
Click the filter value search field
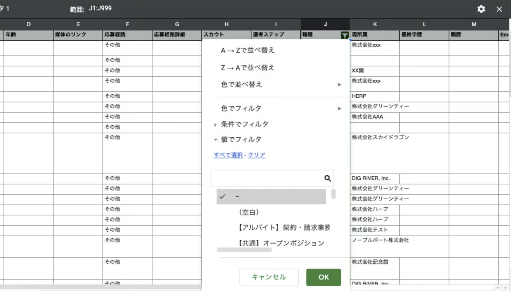pos(267,178)
